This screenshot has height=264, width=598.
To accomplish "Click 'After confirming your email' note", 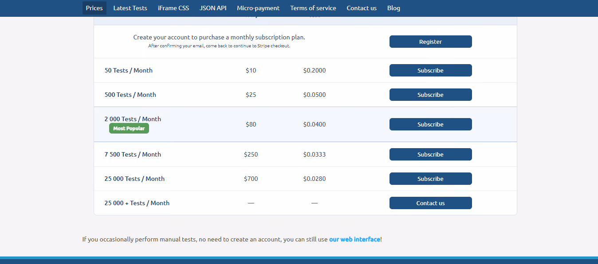I will [x=219, y=46].
